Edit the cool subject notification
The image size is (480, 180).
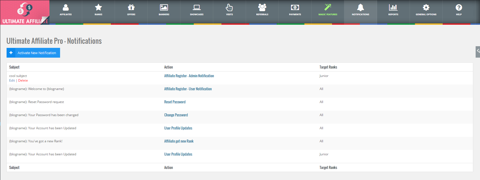pos(12,80)
